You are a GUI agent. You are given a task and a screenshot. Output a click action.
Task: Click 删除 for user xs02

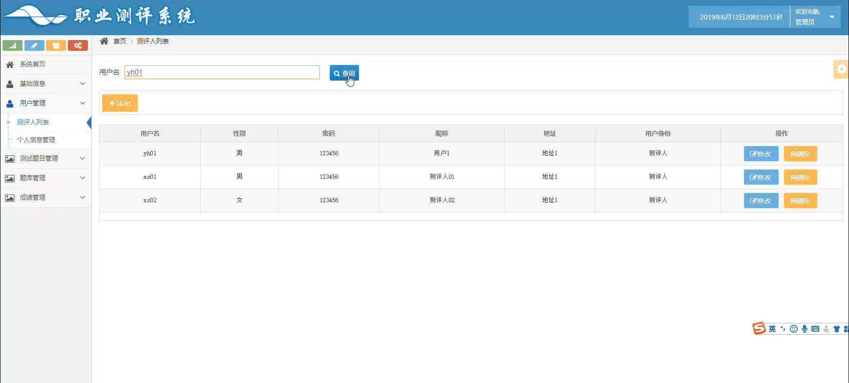[800, 201]
